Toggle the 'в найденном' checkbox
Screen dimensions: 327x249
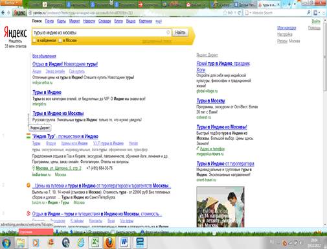(x=34, y=40)
